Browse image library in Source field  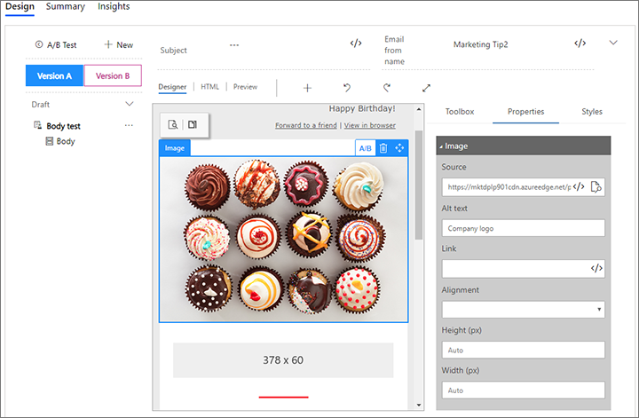(596, 187)
